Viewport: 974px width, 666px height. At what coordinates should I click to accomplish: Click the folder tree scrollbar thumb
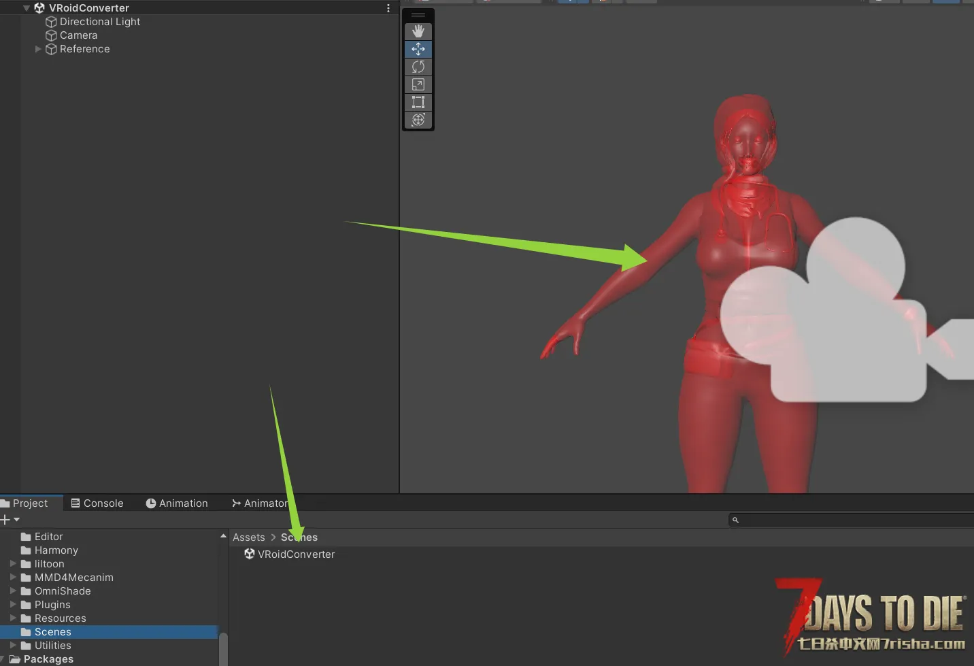(x=223, y=649)
